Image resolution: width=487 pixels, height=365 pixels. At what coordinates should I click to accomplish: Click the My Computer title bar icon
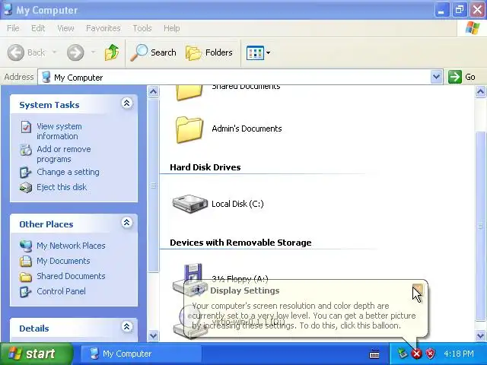tap(8, 10)
